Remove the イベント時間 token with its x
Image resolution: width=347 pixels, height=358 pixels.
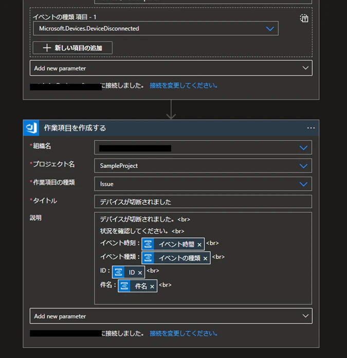pos(199,245)
